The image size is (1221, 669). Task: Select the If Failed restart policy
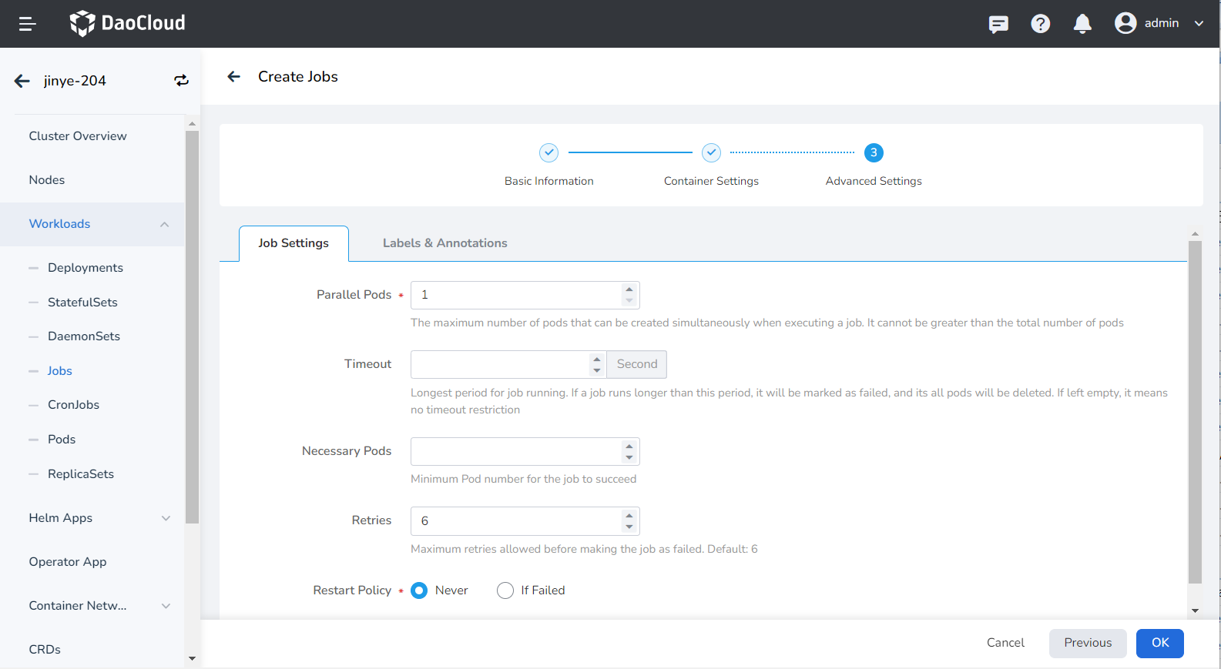click(505, 590)
